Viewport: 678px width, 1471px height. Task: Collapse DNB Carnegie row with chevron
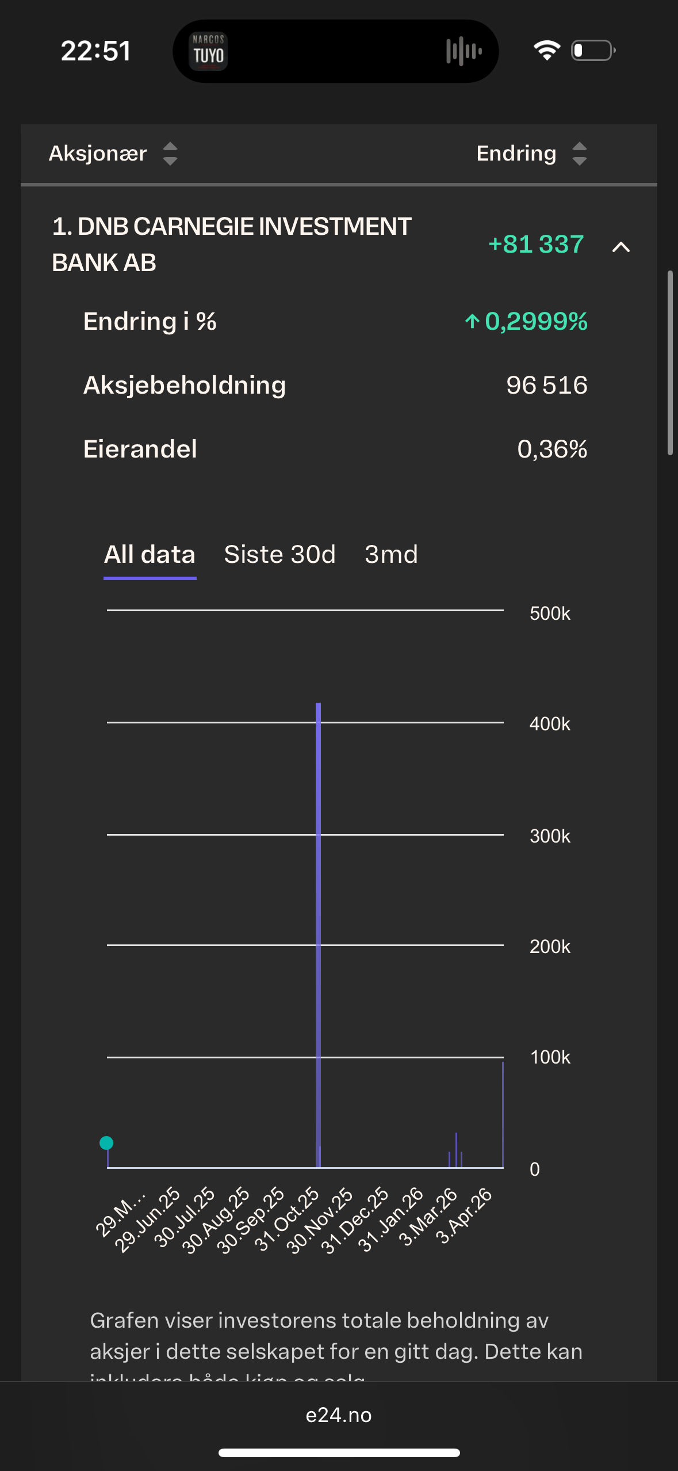(x=621, y=247)
